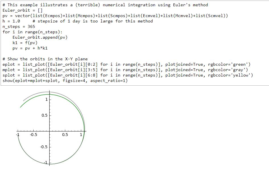Click the 'for i in range(n_steps):' line
The height and width of the screenshot is (169, 269).
32,32
